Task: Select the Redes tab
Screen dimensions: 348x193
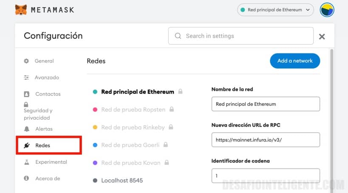Action: 42,145
